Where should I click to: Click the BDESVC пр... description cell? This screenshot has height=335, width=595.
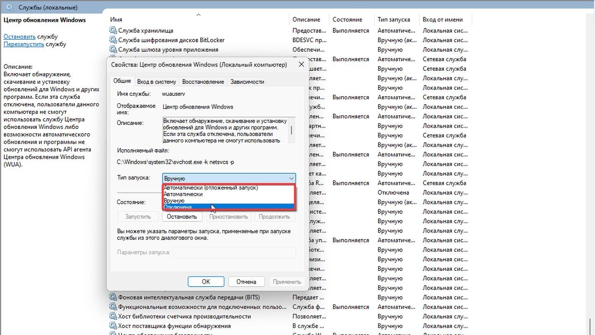tap(309, 40)
